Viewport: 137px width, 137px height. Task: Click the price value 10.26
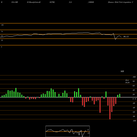point(127,82)
